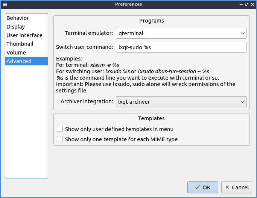The width and height of the screenshot is (257, 198).
Task: Expand the Terminal emulator dropdown arrow
Action: [x=242, y=33]
